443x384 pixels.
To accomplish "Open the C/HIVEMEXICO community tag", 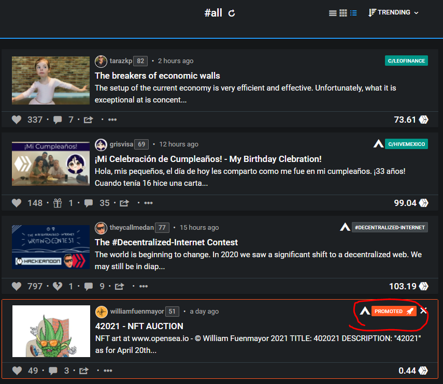I will [x=406, y=144].
